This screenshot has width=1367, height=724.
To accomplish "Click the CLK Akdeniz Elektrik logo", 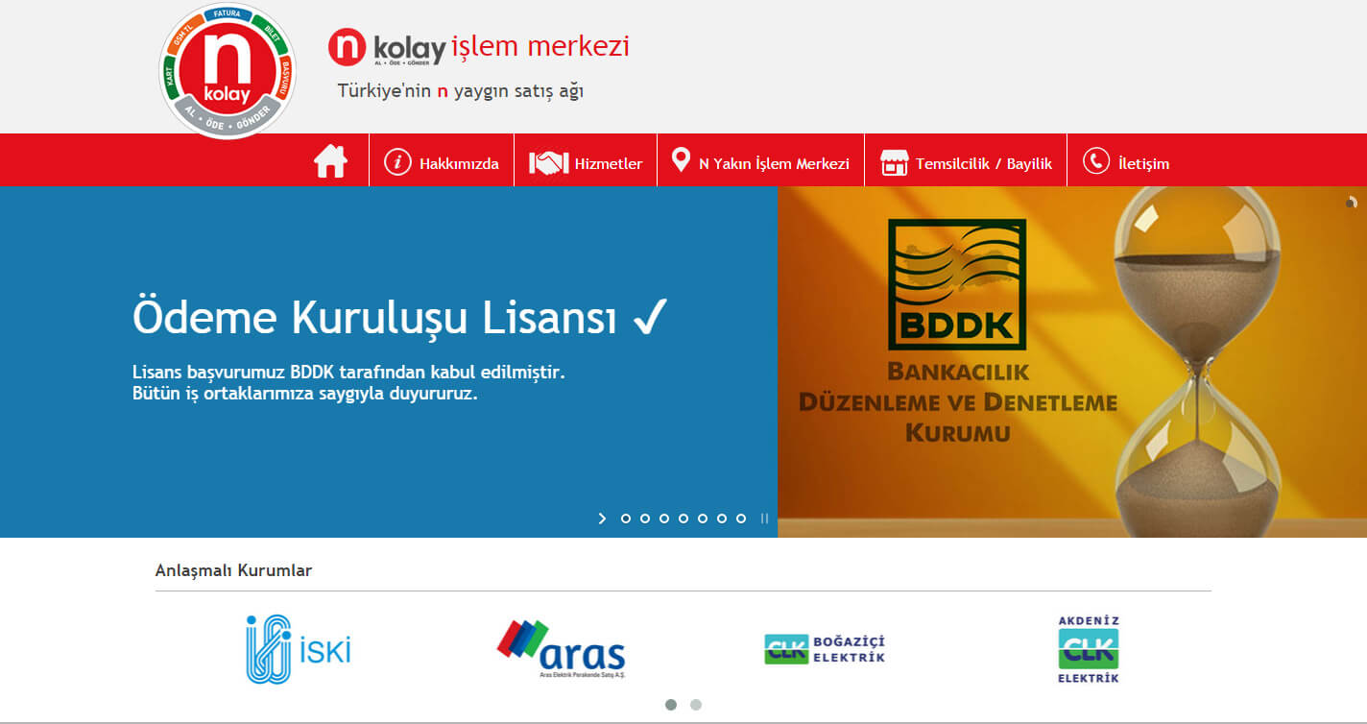I will [x=1089, y=649].
